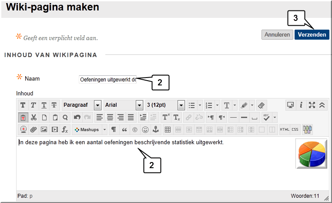Apply italic text formatting
Screen dimensions: 332x203
pyautogui.click(x=33, y=105)
